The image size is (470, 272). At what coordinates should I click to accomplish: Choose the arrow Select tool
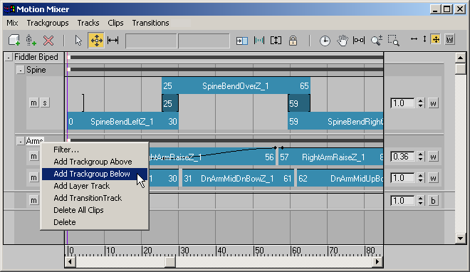78,40
